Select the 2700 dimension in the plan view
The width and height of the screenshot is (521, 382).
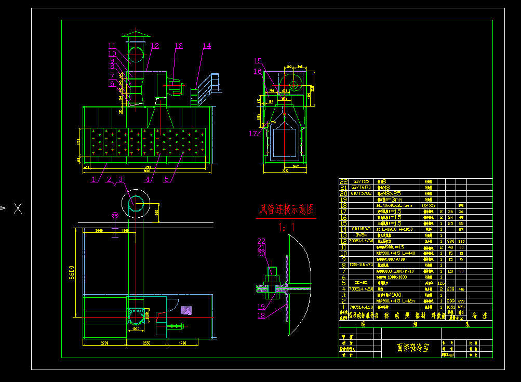(x=104, y=344)
